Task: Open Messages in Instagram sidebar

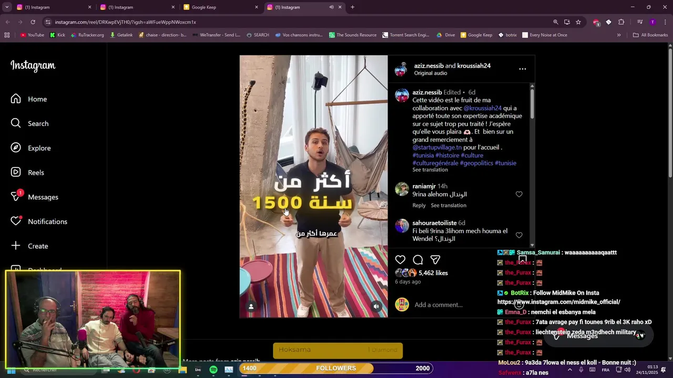Action: coord(35,197)
